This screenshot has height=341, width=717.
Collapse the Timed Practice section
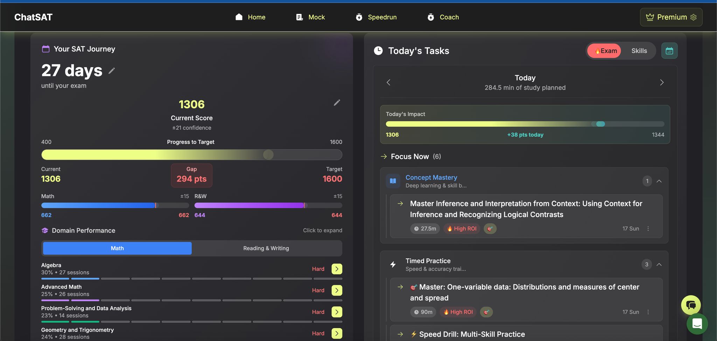pyautogui.click(x=659, y=264)
